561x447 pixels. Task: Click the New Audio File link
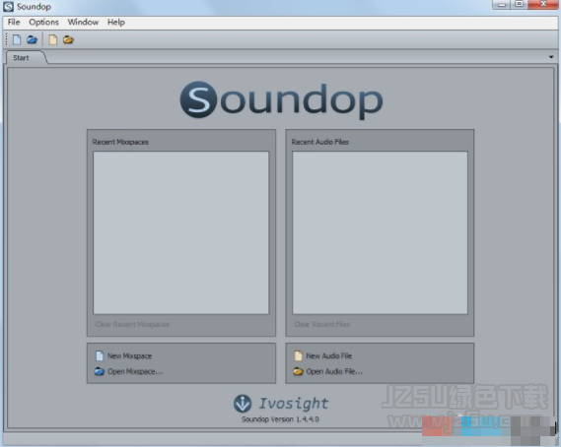(328, 355)
